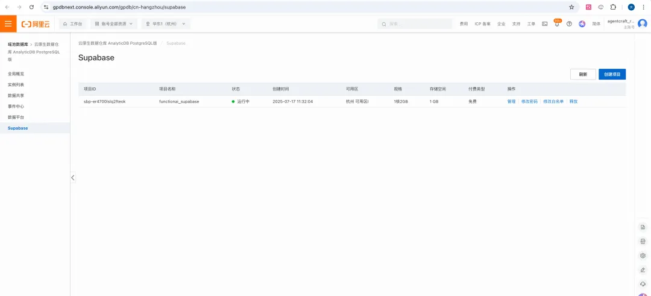Click the pink translate extension icon
Viewport: 651px width, 296px height.
588,7
